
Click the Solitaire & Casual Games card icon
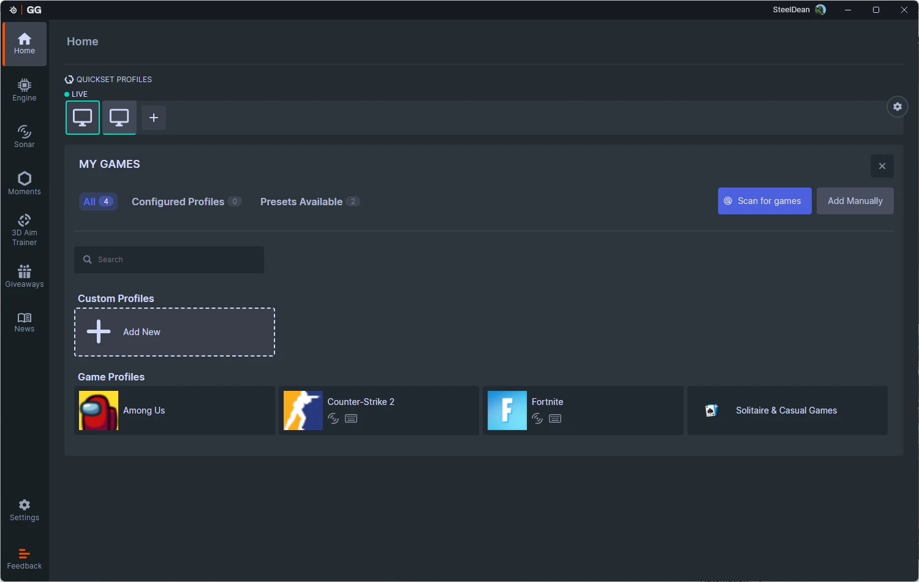tap(711, 410)
